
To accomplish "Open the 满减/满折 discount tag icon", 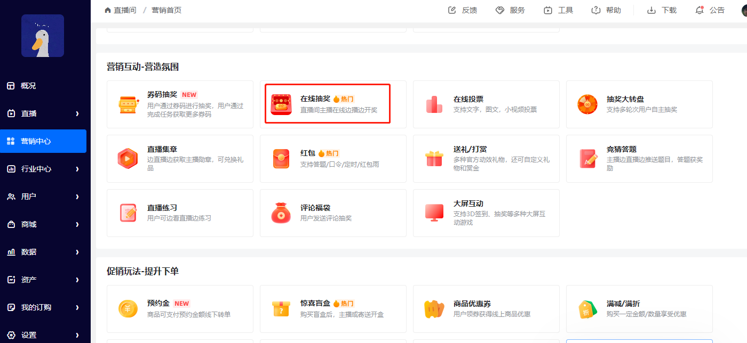I will point(587,309).
